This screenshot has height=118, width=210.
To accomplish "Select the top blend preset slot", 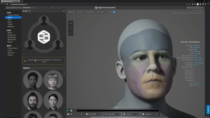I will click(x=44, y=20).
